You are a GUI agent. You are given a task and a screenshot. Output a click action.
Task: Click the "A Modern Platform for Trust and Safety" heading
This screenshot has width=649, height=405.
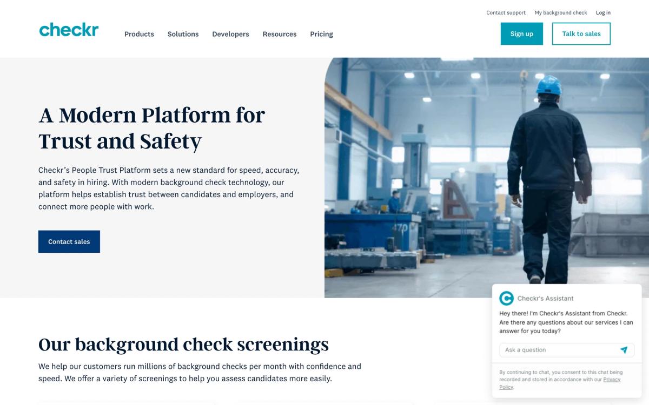[152, 128]
